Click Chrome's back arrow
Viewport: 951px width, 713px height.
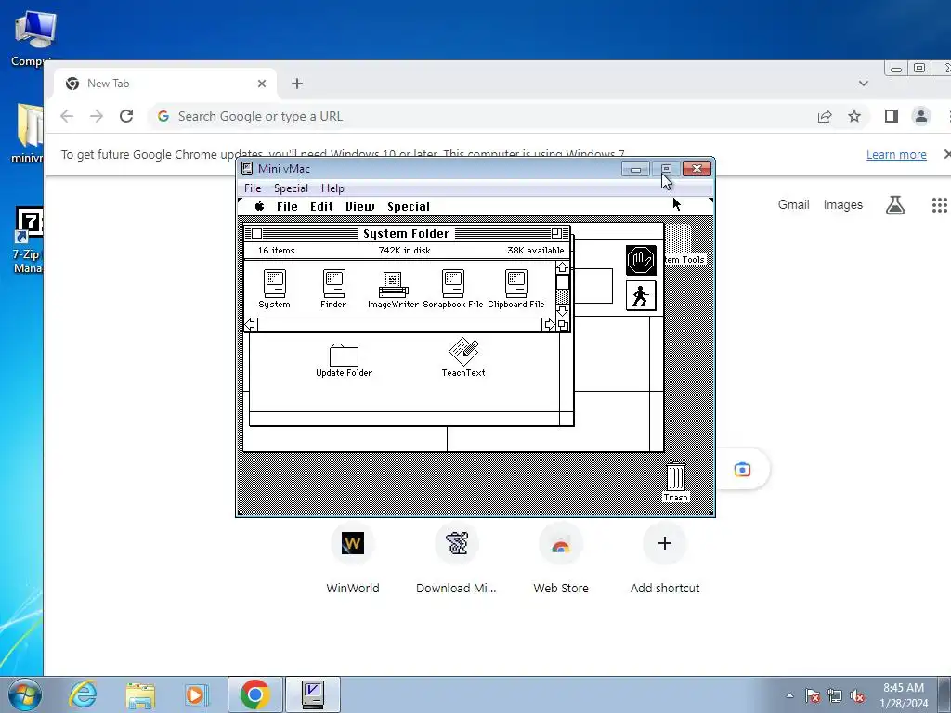pos(67,116)
